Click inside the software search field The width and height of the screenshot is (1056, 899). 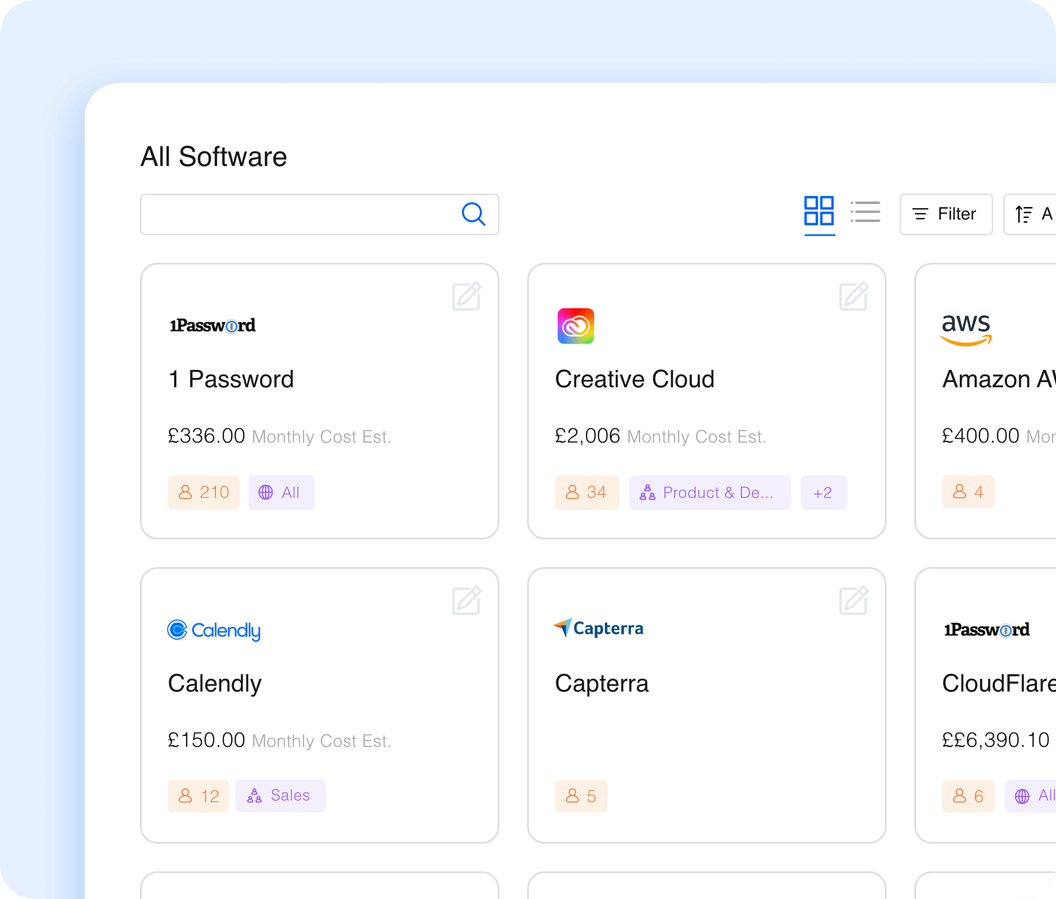[320, 214]
